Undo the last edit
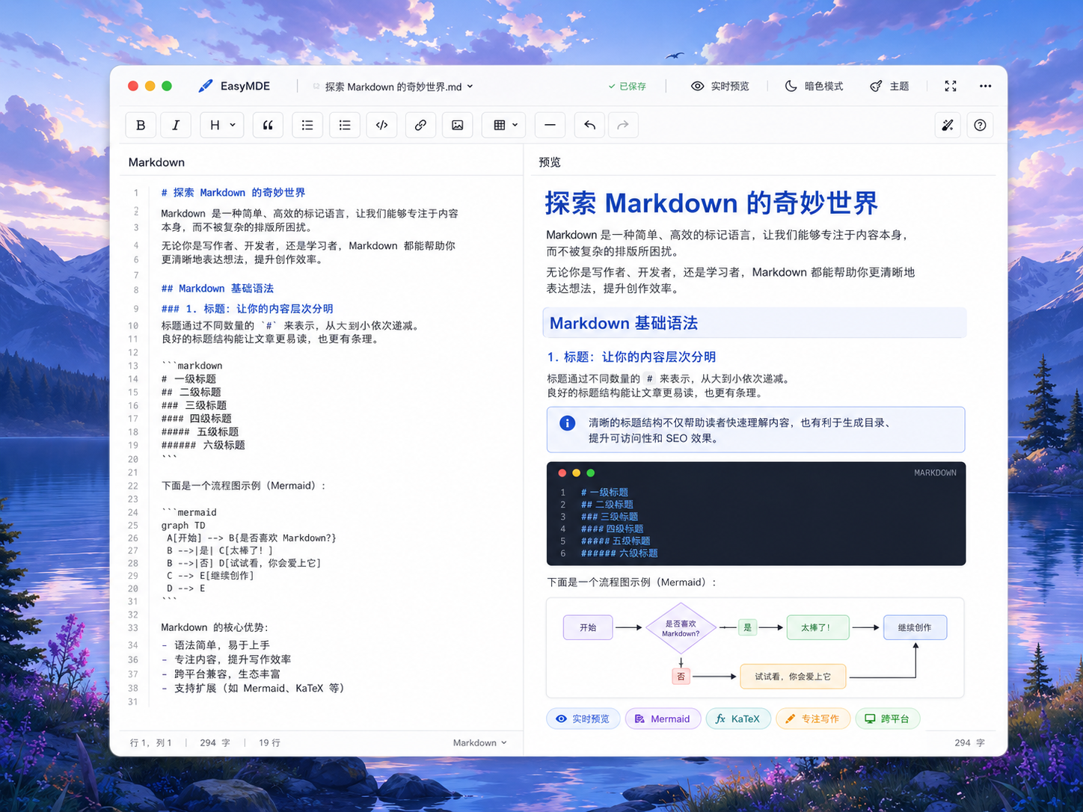Viewport: 1083px width, 812px height. tap(589, 125)
